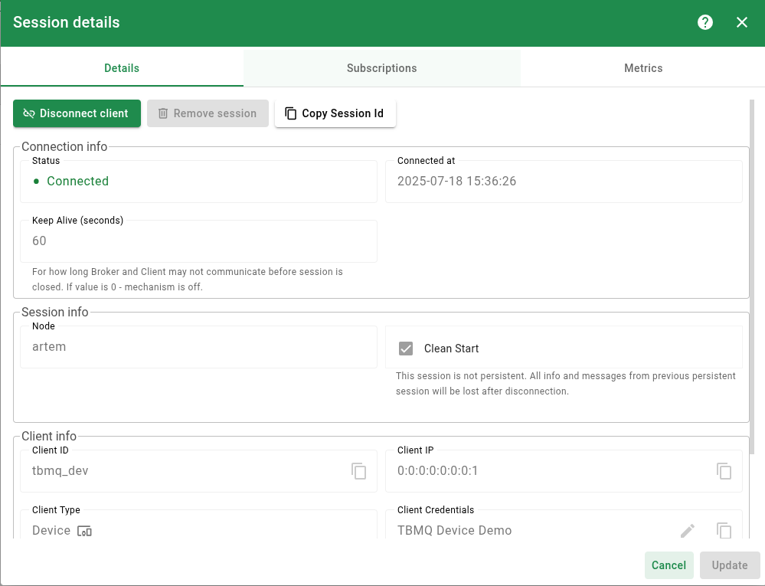Cancel the session details changes
765x586 pixels.
tap(669, 565)
